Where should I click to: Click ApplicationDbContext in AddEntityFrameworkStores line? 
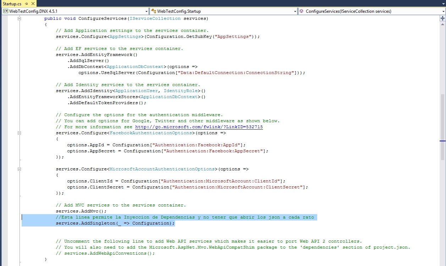click(x=169, y=97)
